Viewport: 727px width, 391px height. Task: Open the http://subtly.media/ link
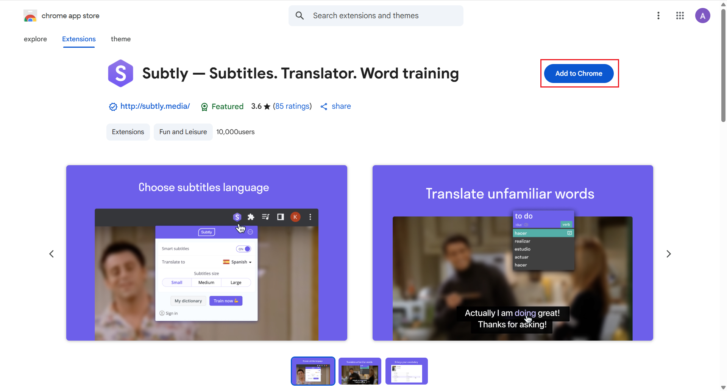pyautogui.click(x=155, y=106)
